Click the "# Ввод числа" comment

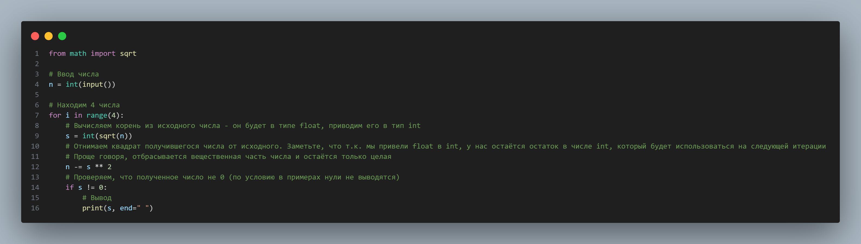pos(74,74)
